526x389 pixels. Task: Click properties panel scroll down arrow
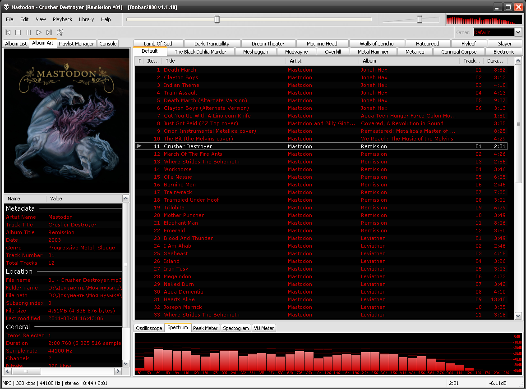(126, 363)
